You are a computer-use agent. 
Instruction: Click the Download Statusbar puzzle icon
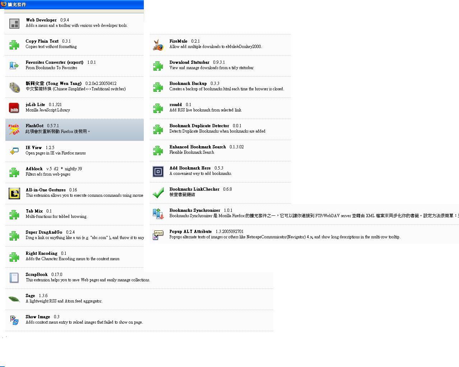tap(158, 66)
